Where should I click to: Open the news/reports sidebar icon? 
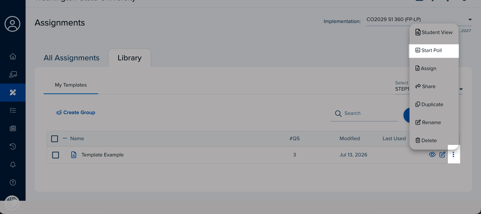(13, 128)
